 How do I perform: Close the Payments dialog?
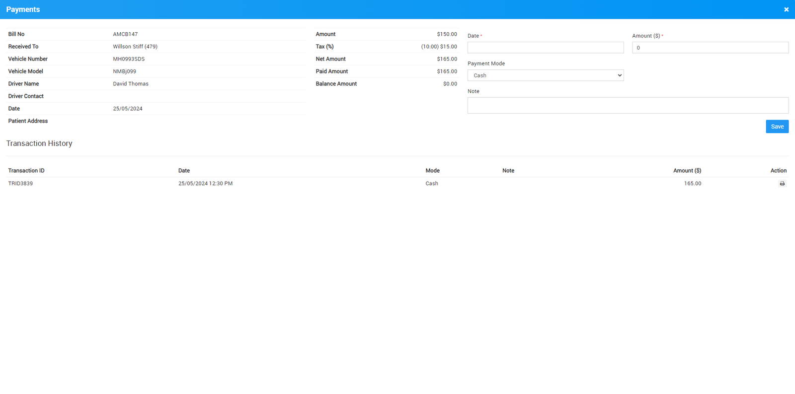pos(786,9)
